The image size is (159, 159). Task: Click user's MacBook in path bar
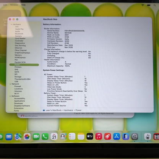[x=54, y=110]
